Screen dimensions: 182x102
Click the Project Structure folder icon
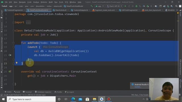click(156, 6)
